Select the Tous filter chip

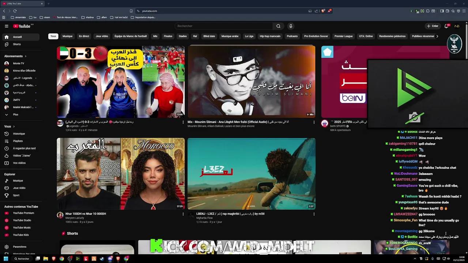(53, 36)
